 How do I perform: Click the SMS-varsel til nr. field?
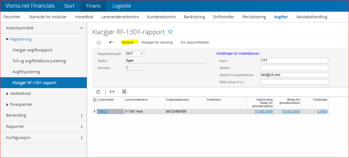[294, 82]
